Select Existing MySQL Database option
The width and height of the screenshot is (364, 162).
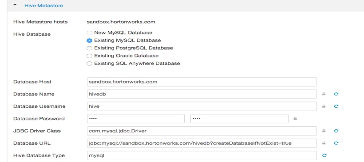89,40
